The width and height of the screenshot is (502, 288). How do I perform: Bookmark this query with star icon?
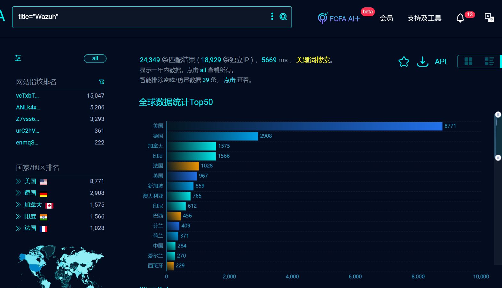[x=404, y=62]
